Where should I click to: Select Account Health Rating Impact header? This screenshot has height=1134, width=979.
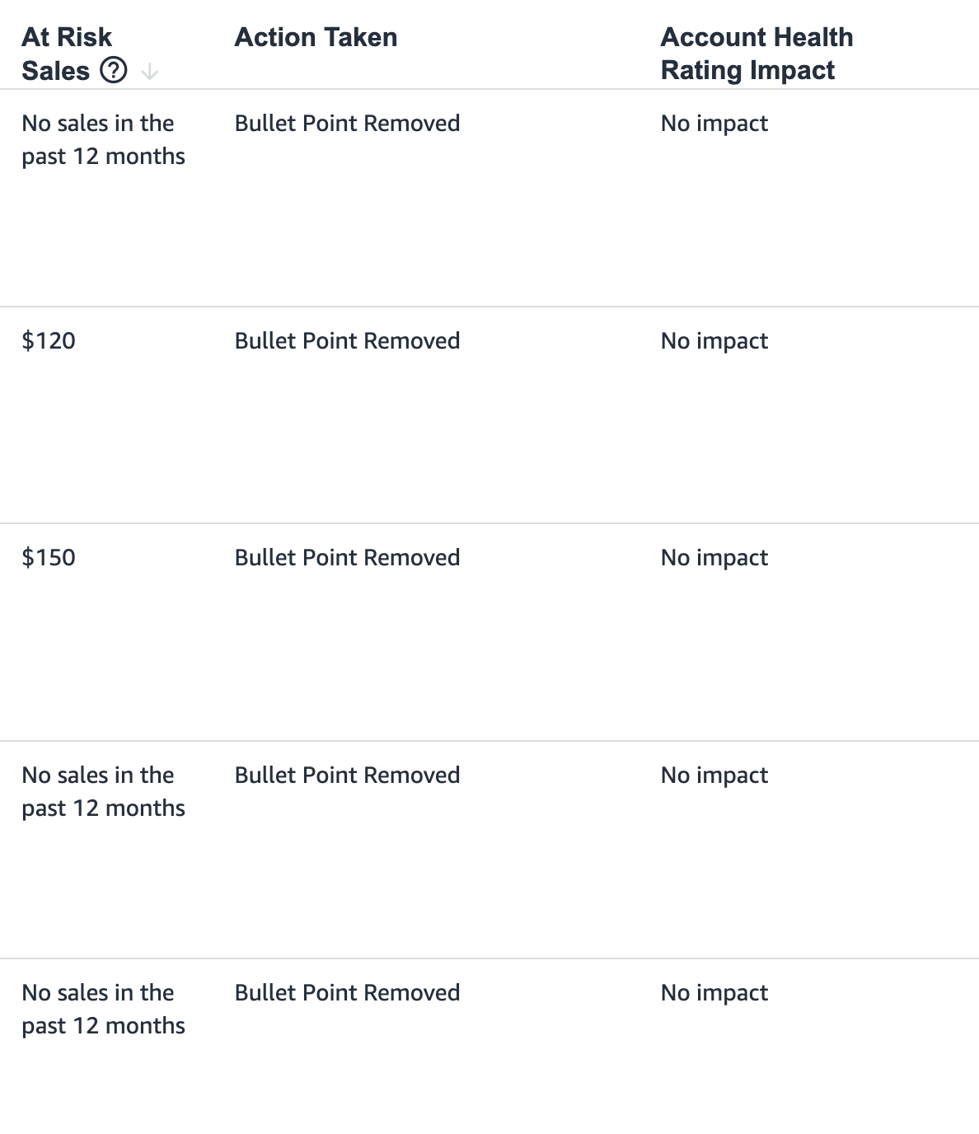(x=756, y=54)
